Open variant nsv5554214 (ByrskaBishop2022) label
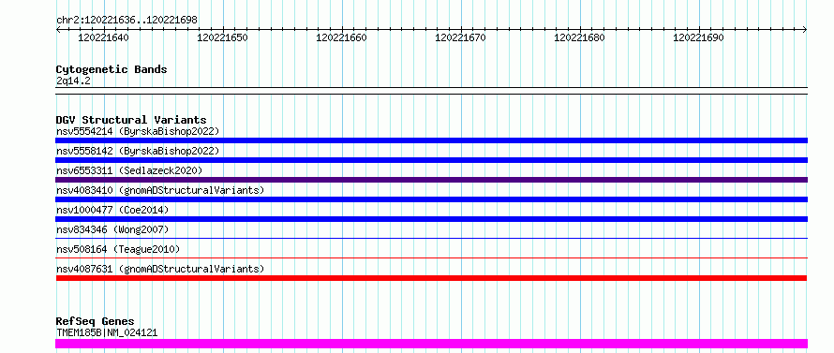 [137, 131]
